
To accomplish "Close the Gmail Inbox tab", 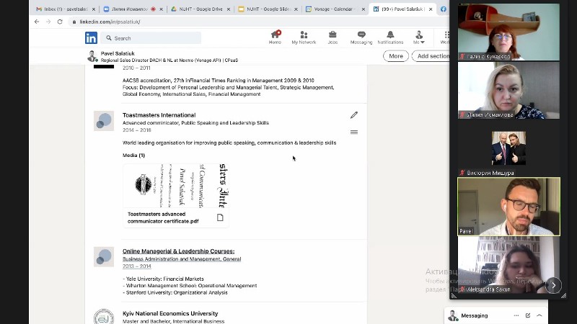I will [94, 9].
